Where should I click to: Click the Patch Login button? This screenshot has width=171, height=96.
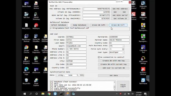point(123,86)
